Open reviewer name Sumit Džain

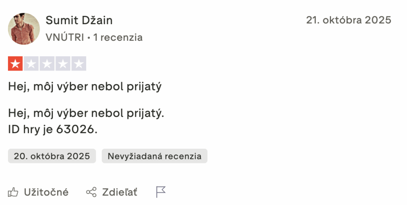click(79, 20)
